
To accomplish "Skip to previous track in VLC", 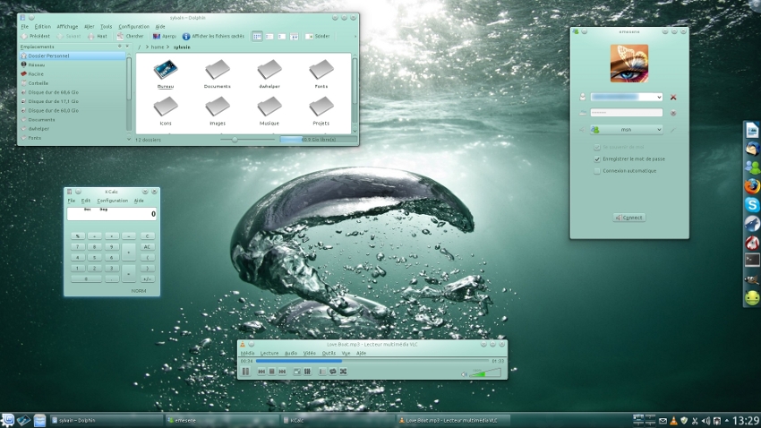I will tap(261, 372).
